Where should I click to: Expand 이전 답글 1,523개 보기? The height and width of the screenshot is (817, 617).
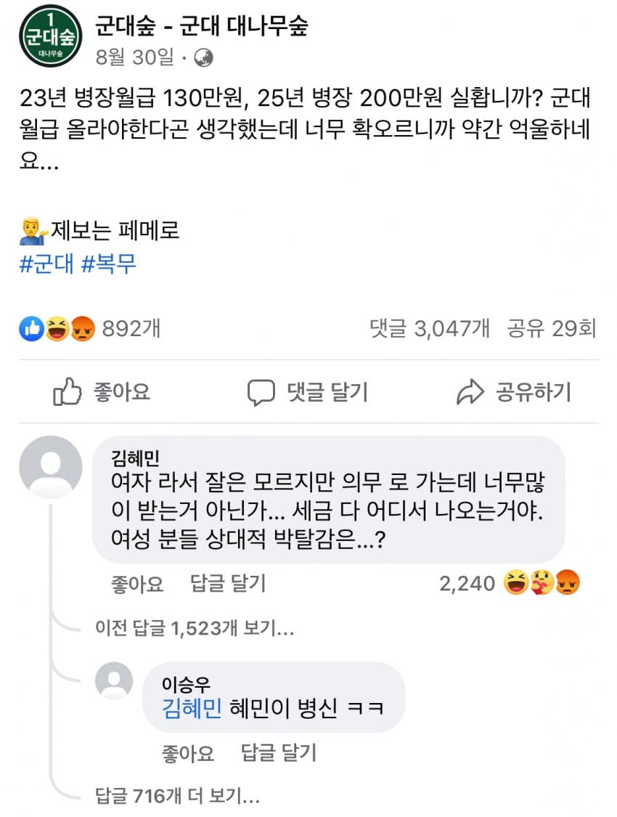pyautogui.click(x=195, y=628)
